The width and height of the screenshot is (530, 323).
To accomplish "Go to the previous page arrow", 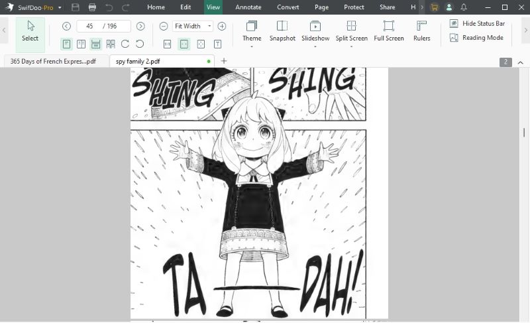I will [x=66, y=26].
